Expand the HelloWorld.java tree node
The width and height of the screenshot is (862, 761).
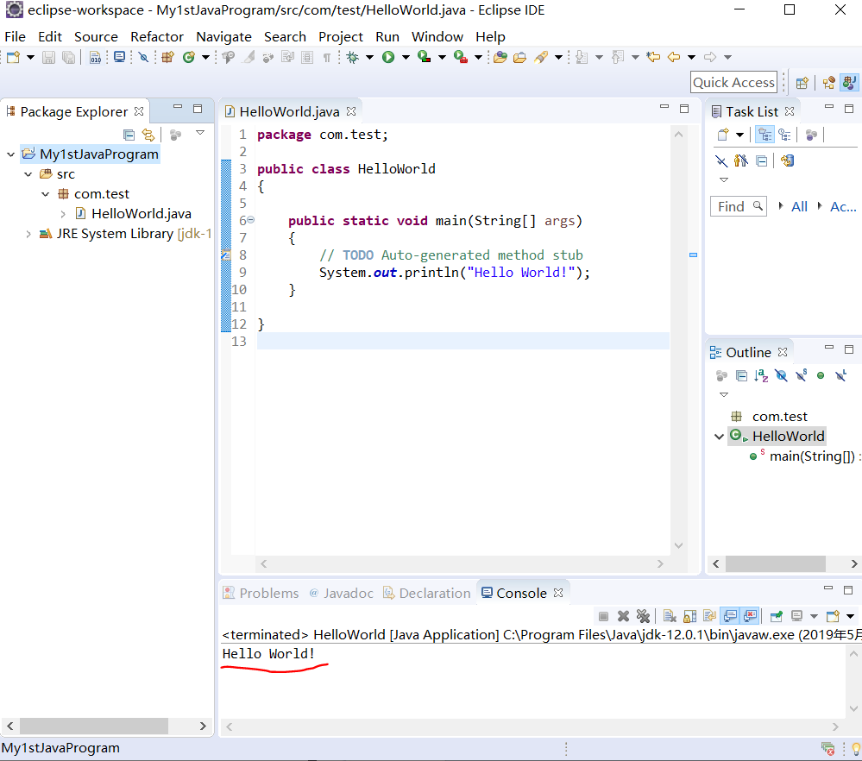tap(63, 214)
